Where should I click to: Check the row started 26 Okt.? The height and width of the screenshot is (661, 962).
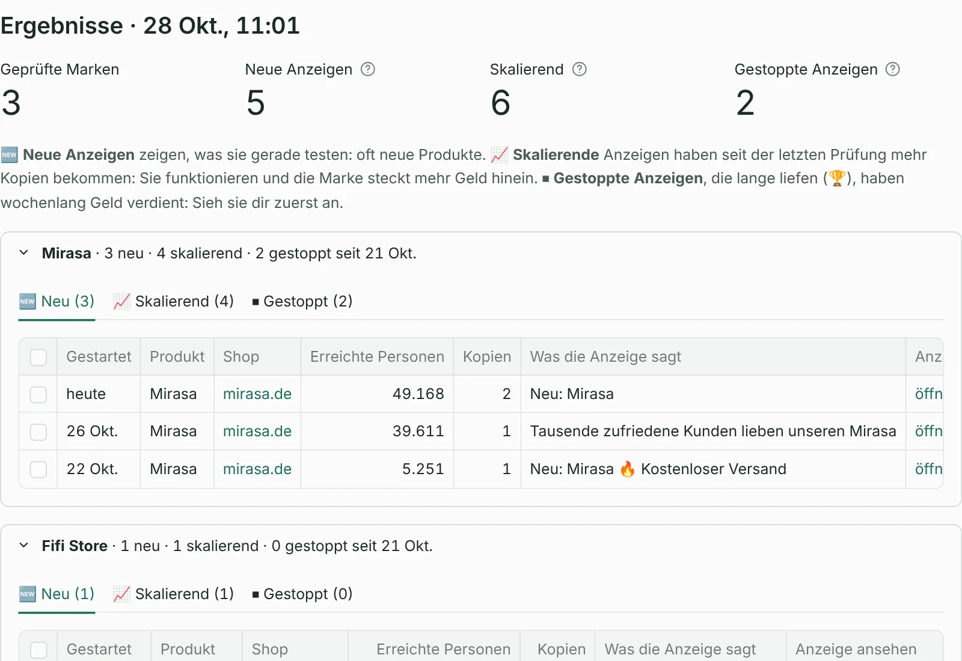(38, 431)
